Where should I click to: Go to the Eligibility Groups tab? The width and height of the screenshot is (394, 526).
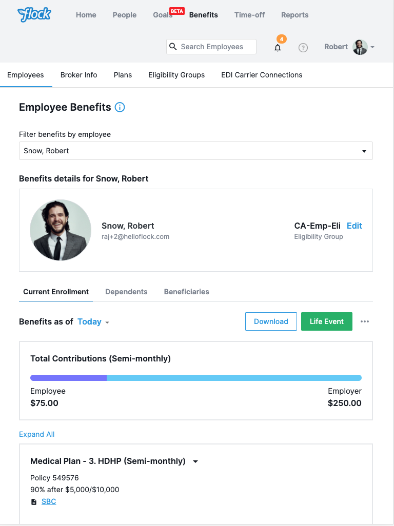(x=176, y=75)
